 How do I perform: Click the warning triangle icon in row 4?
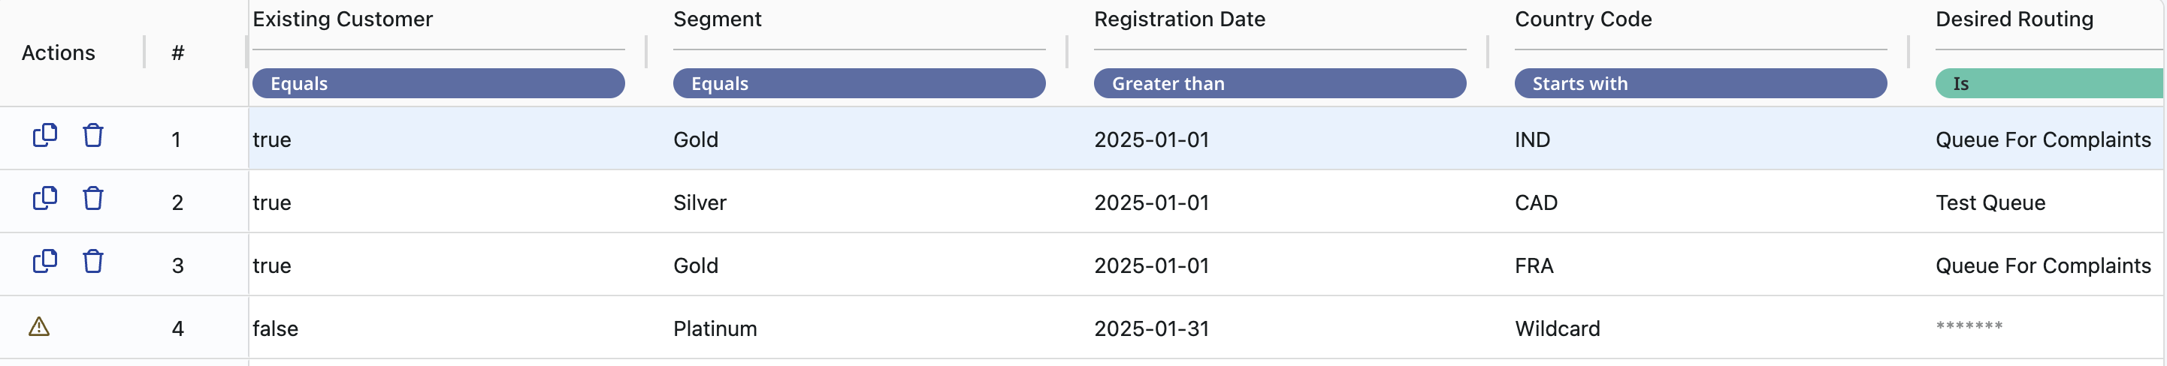[x=39, y=326]
